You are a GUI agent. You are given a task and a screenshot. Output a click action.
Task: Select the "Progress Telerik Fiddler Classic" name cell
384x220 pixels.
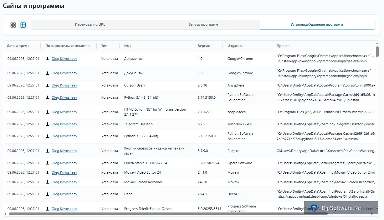tap(148, 209)
